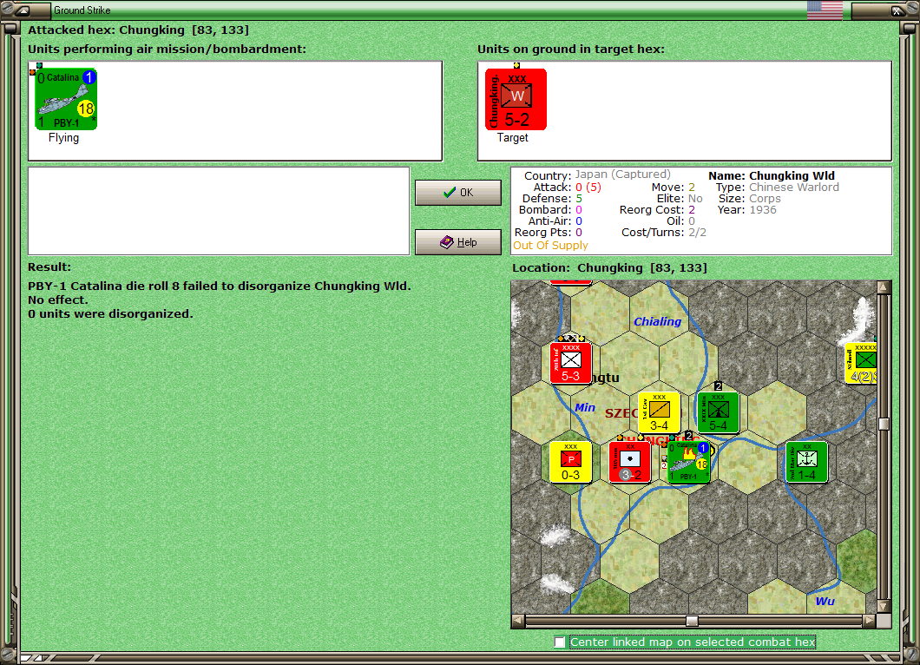Viewport: 920px width, 665px height.
Task: Click the Ground Strike title bar label
Action: 82,10
